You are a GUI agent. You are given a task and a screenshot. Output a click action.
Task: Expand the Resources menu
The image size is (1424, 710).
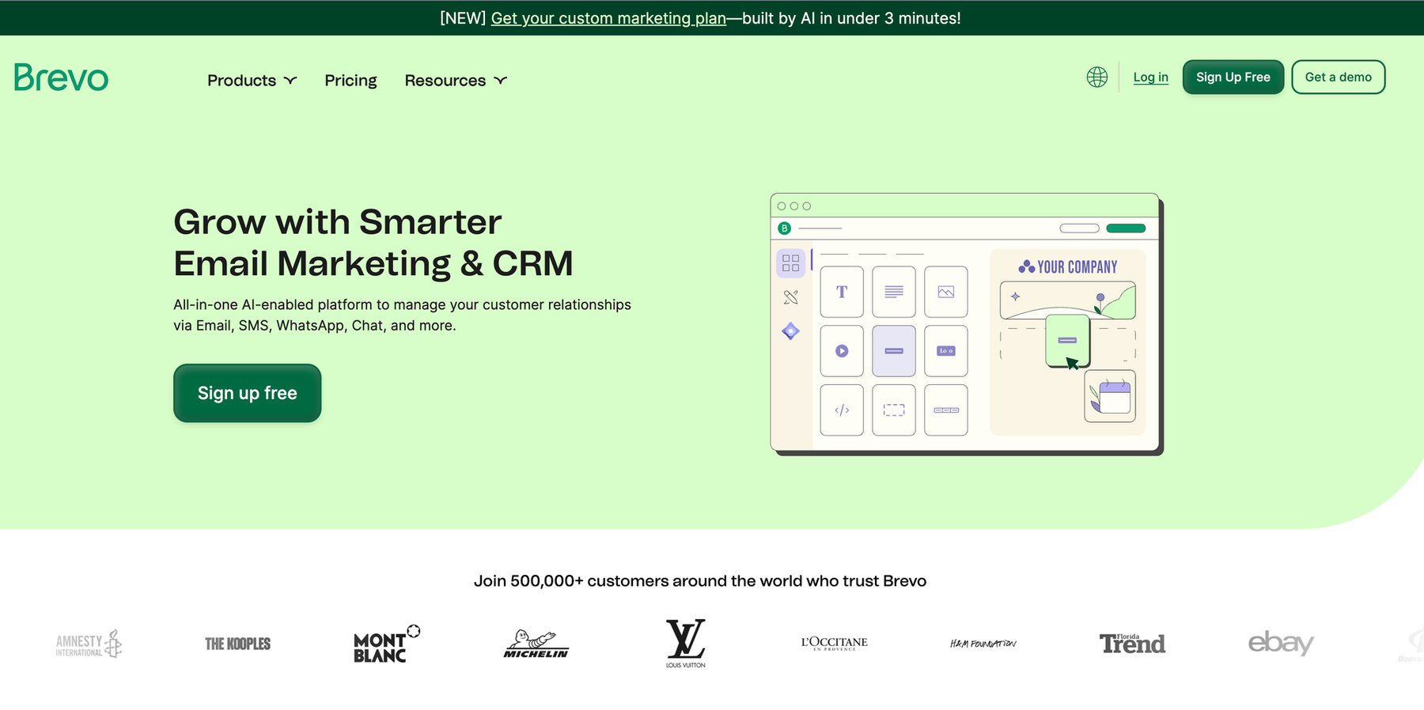point(456,81)
